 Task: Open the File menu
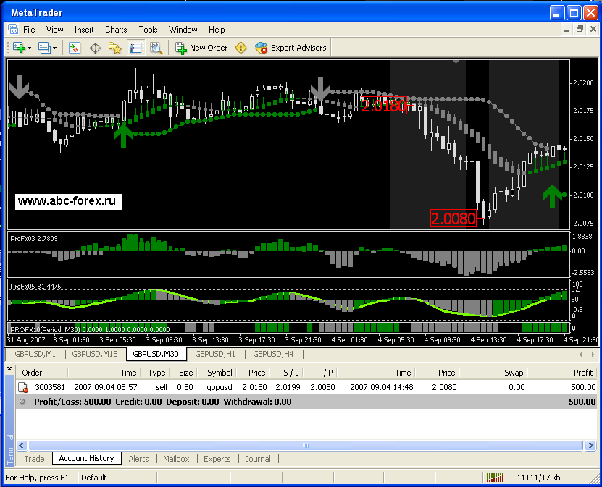coord(29,30)
